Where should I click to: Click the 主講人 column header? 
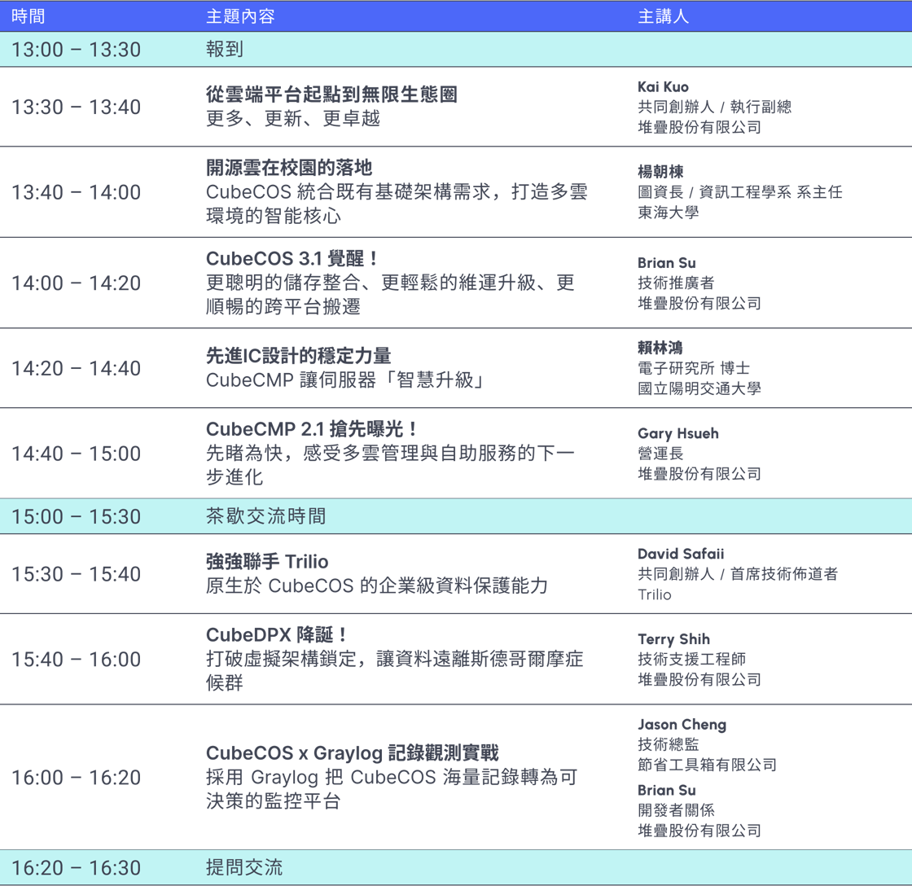click(663, 16)
